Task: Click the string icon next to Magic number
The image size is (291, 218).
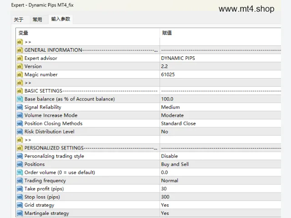Action: [20, 74]
